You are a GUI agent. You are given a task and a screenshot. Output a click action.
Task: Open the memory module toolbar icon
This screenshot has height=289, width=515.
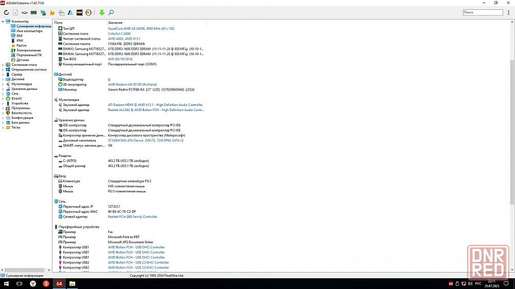point(33,12)
